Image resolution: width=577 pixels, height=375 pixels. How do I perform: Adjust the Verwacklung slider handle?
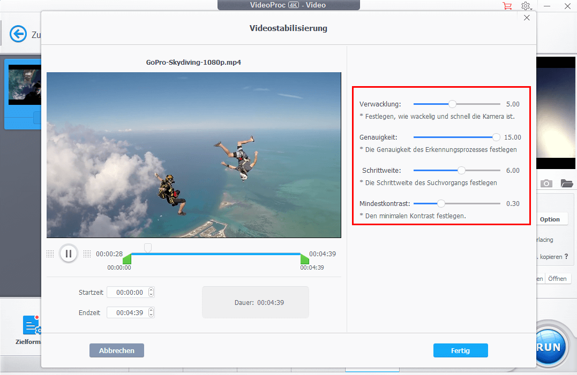[452, 104]
